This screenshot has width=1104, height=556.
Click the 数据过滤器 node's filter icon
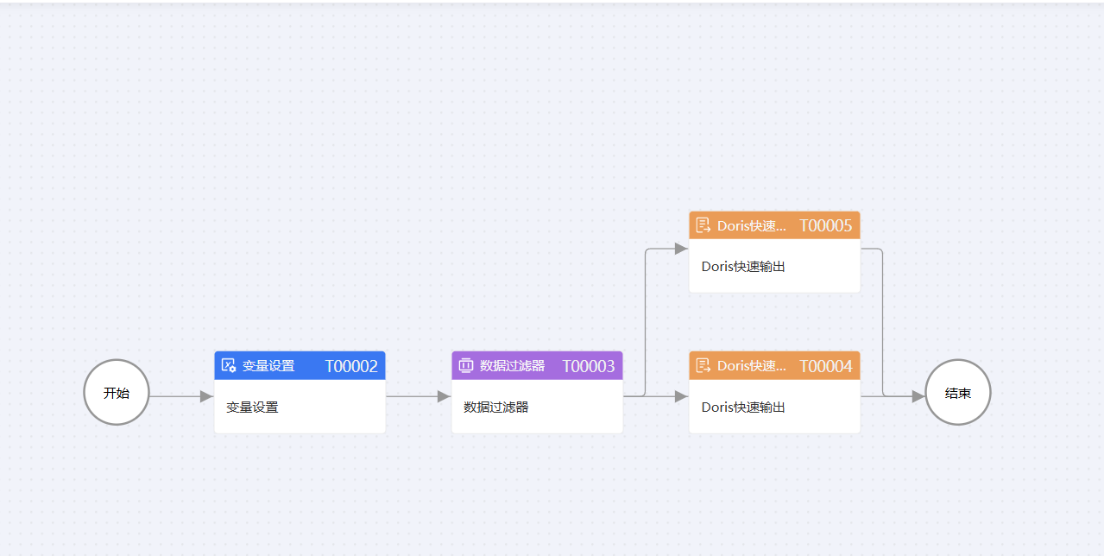click(466, 365)
